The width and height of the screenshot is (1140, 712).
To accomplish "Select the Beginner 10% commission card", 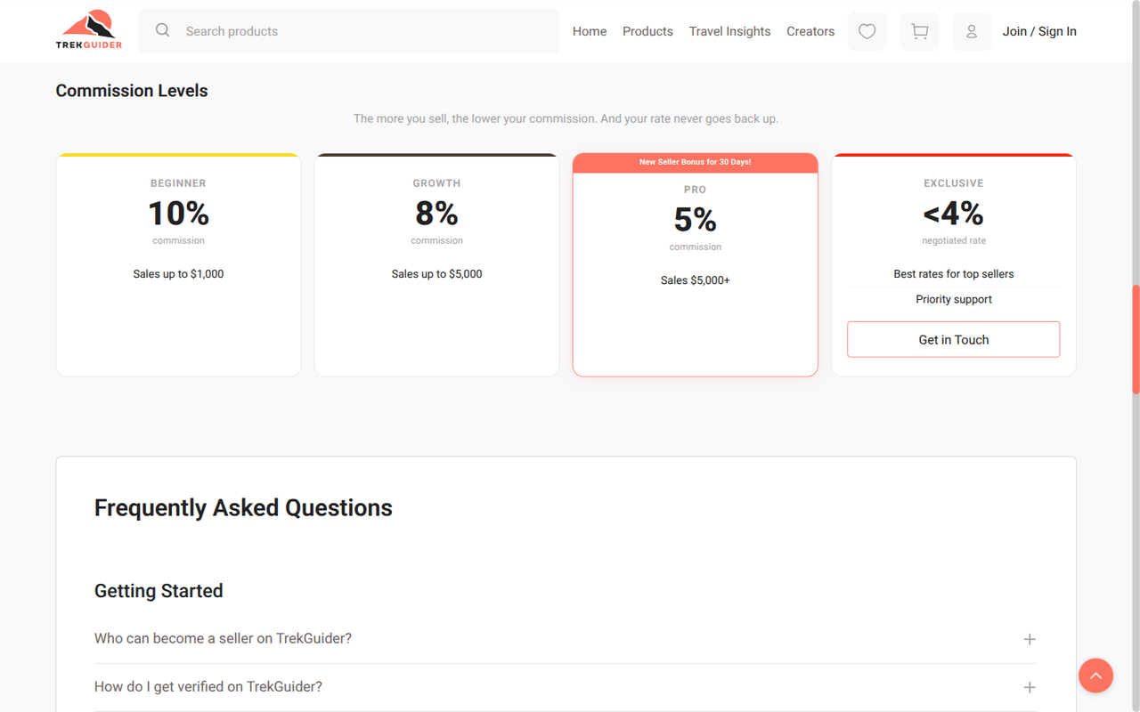I will [178, 265].
